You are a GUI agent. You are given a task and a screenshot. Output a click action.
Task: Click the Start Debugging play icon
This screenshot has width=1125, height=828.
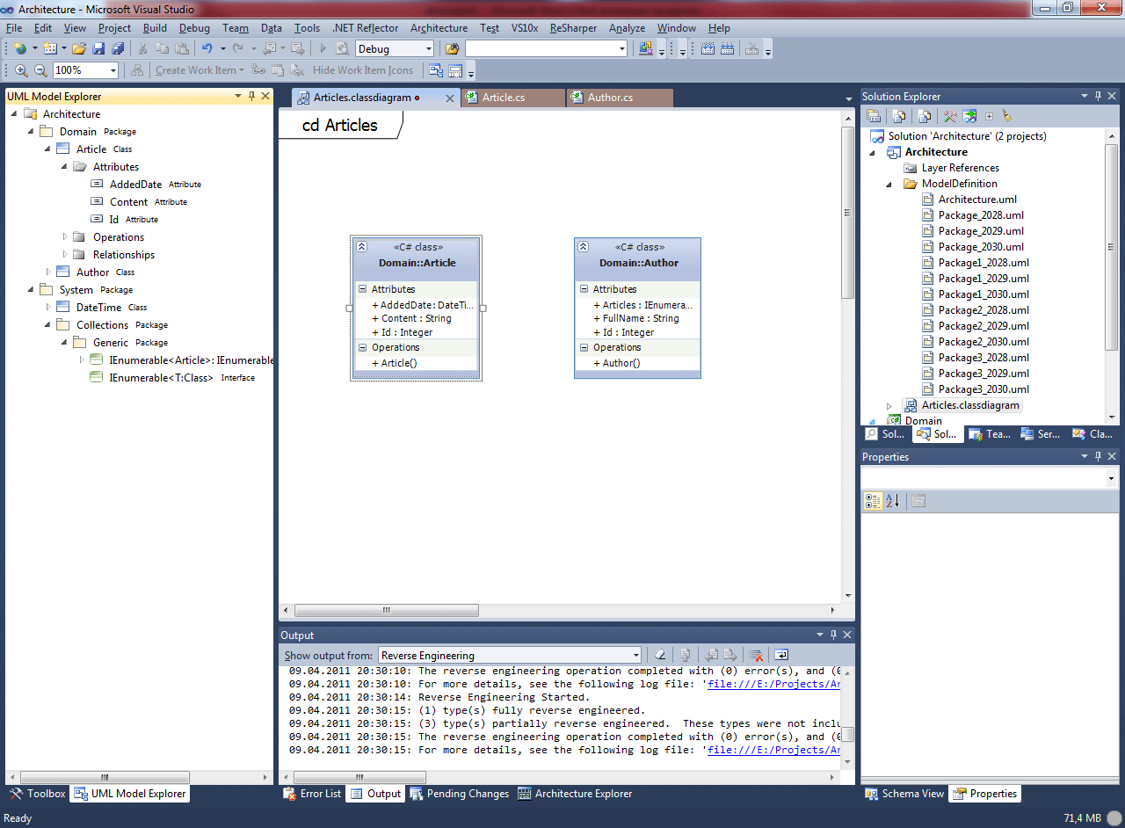click(x=323, y=48)
